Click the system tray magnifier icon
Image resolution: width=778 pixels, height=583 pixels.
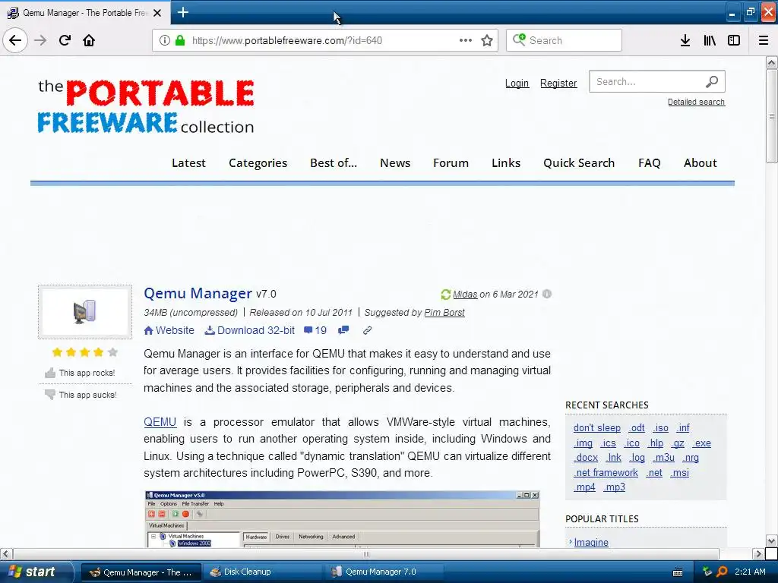[x=723, y=572]
